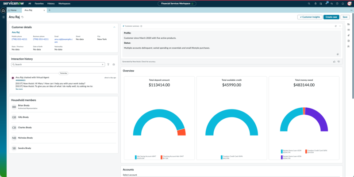Open the header icon with blue badge
This screenshot has height=177, width=354.
(327, 3)
